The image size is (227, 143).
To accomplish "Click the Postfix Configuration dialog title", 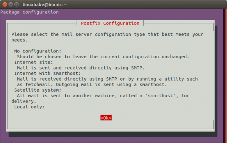I will coord(111,23).
